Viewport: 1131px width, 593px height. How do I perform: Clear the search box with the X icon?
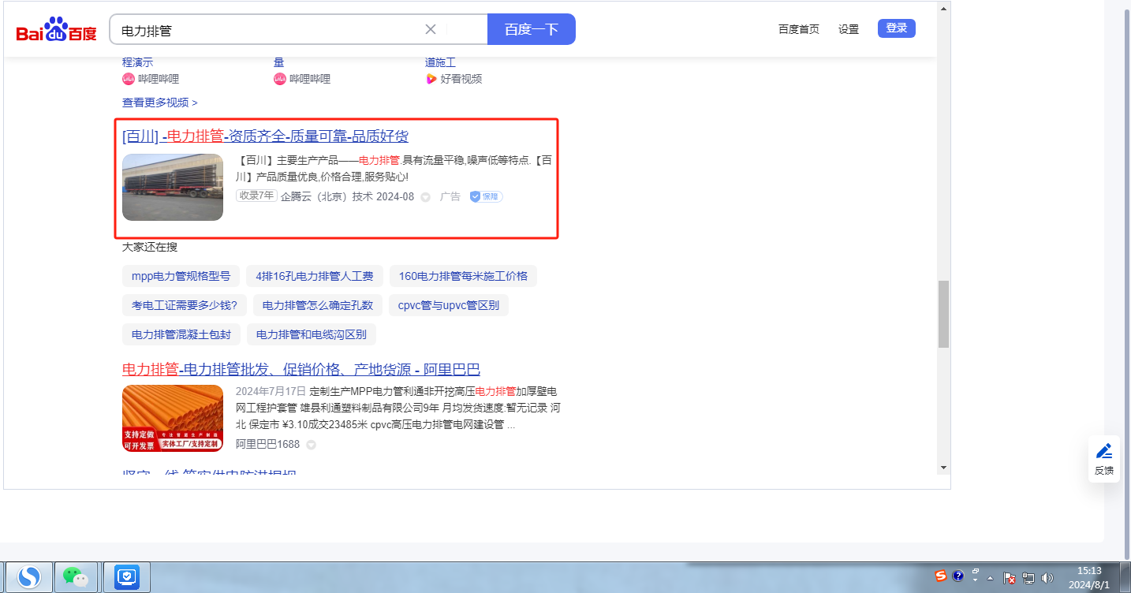(x=431, y=30)
